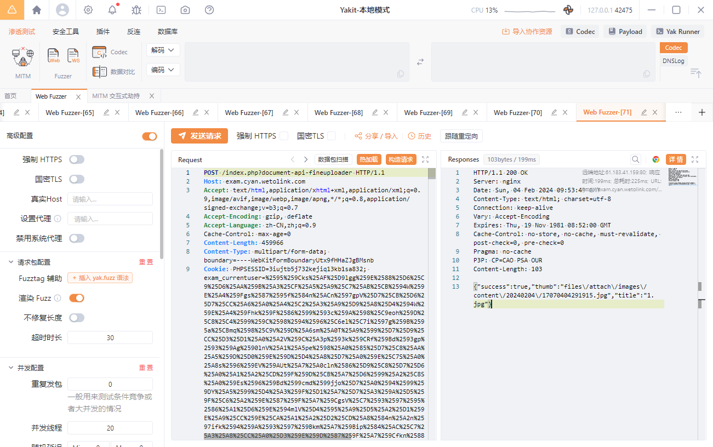Close the Web Fuzzer-[71] tab
The width and height of the screenshot is (713, 447).
tap(655, 112)
